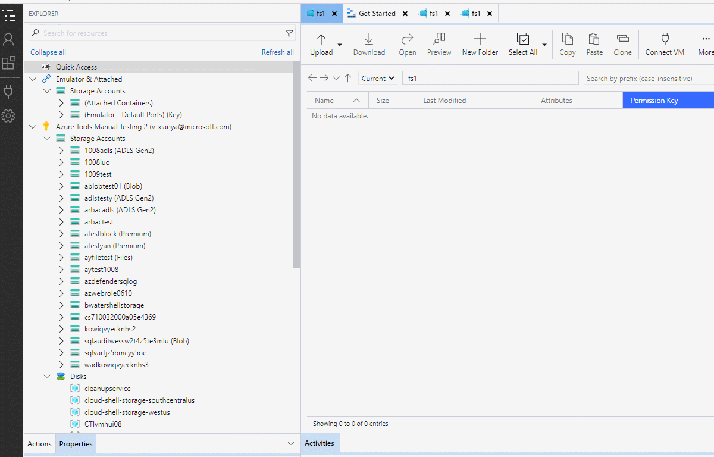Screen dimensions: 714x457
Task: Click the explorer tree vertical scrollbar
Action: coord(297,165)
